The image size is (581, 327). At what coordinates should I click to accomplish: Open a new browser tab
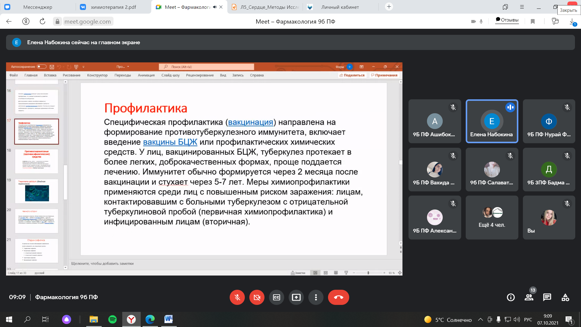389,7
